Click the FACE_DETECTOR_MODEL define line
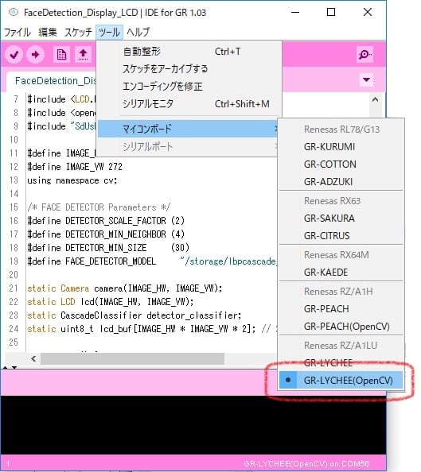The image size is (421, 472). coord(152,261)
